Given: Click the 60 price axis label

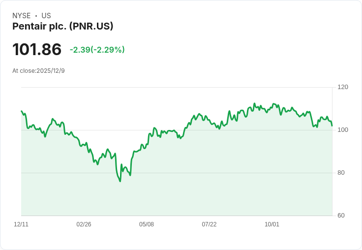Looking at the screenshot, I should 341,216.
